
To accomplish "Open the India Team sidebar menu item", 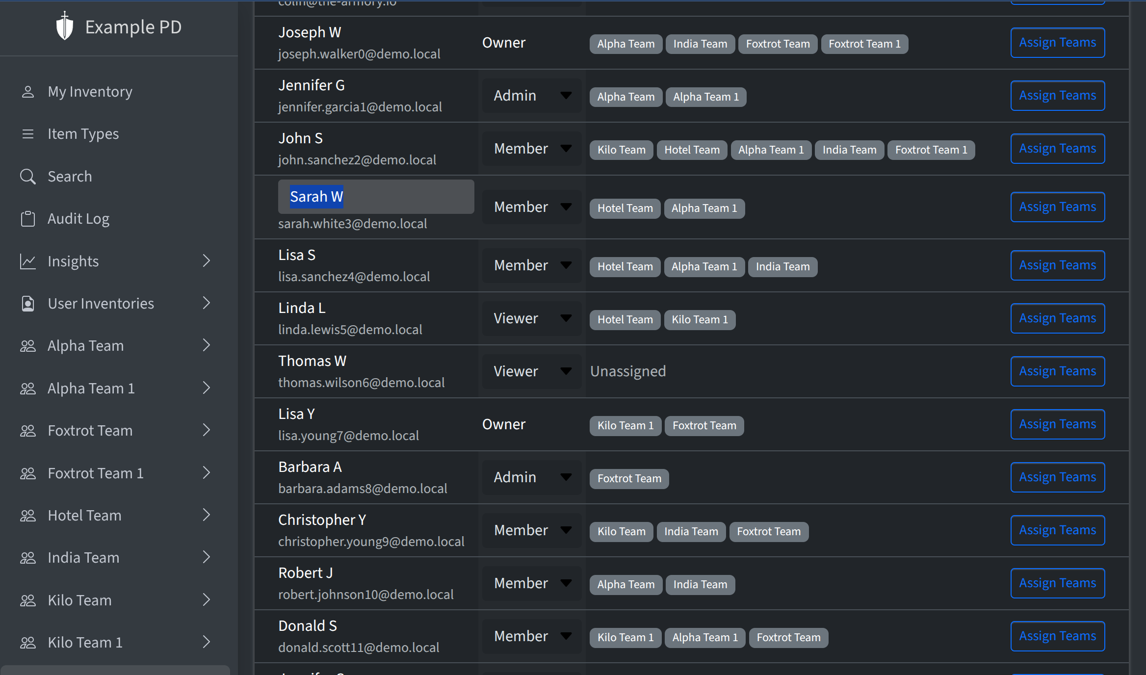I will point(83,558).
